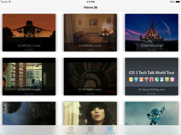Open the flying blue robot video thumbnail
This screenshot has width=181, height=135.
(152, 113)
